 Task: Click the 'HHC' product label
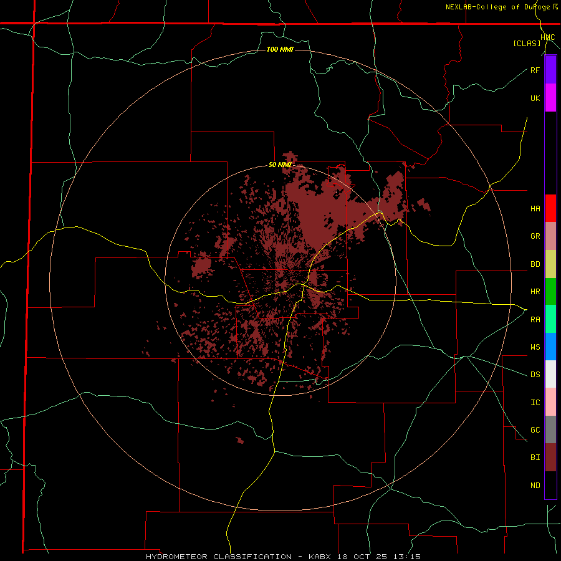[548, 37]
